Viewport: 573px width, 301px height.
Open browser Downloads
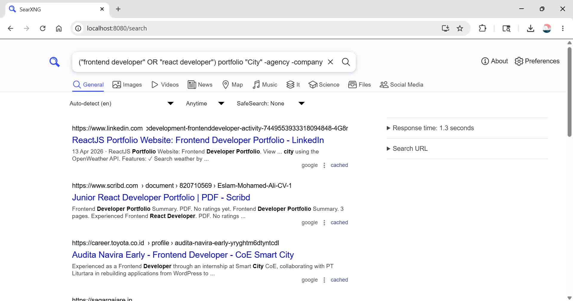531,28
